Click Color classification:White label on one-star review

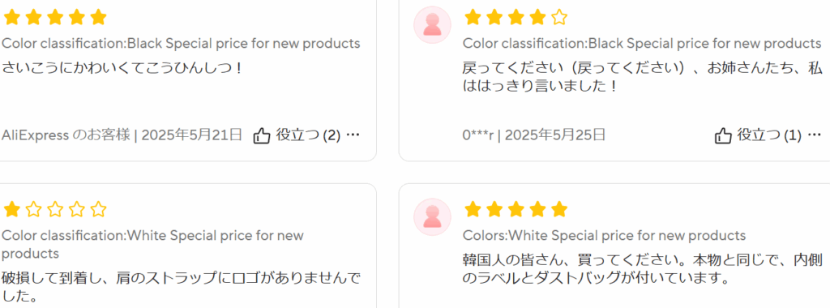pyautogui.click(x=152, y=244)
